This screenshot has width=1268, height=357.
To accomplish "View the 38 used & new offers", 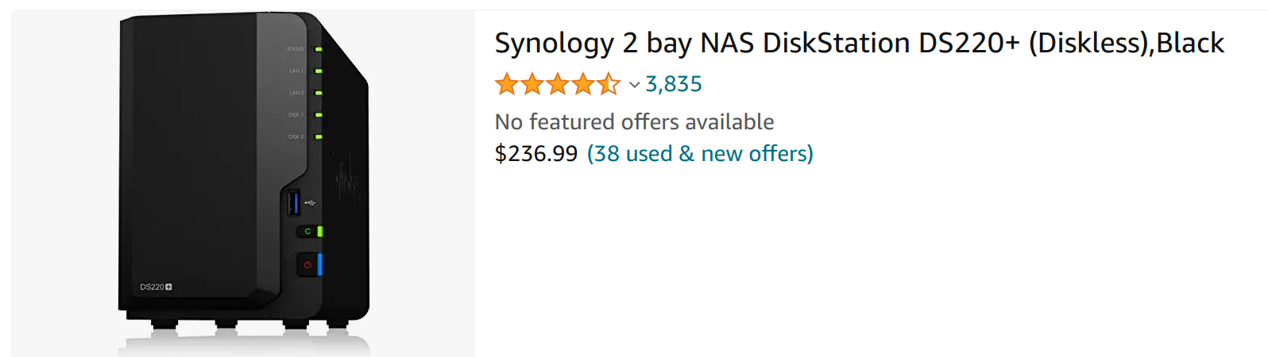I will pos(700,153).
